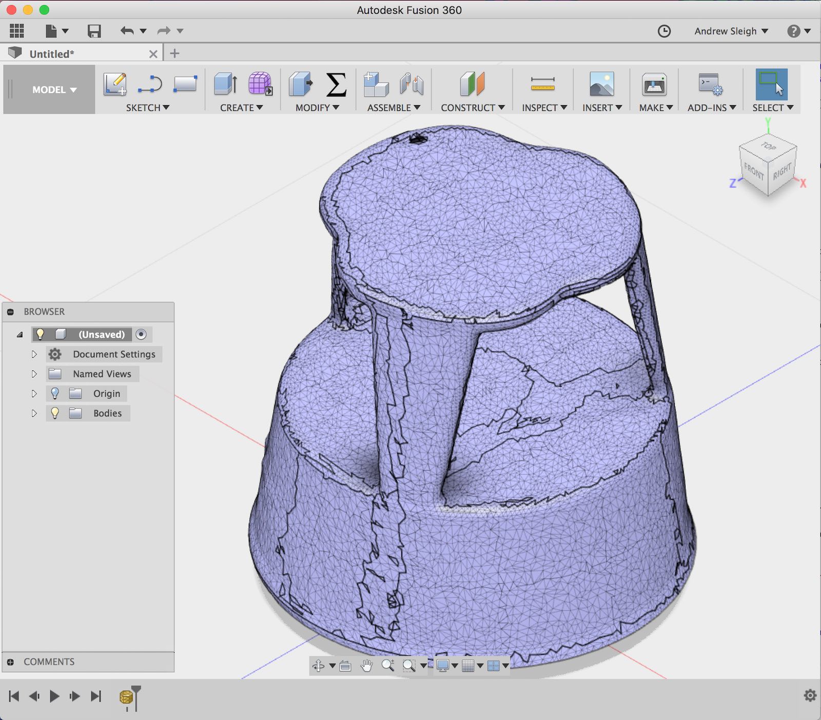Open the CONSTRUCT menu
This screenshot has width=821, height=720.
pyautogui.click(x=473, y=108)
